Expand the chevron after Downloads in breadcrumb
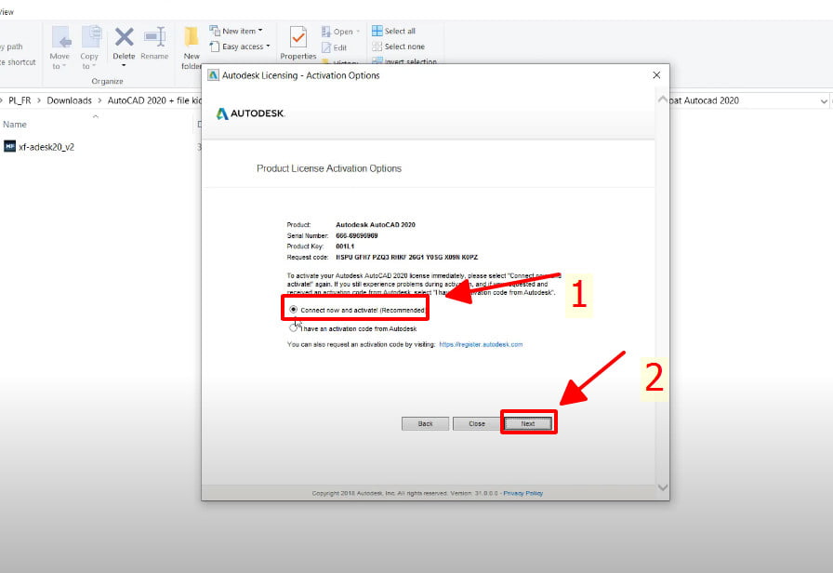 [x=99, y=100]
